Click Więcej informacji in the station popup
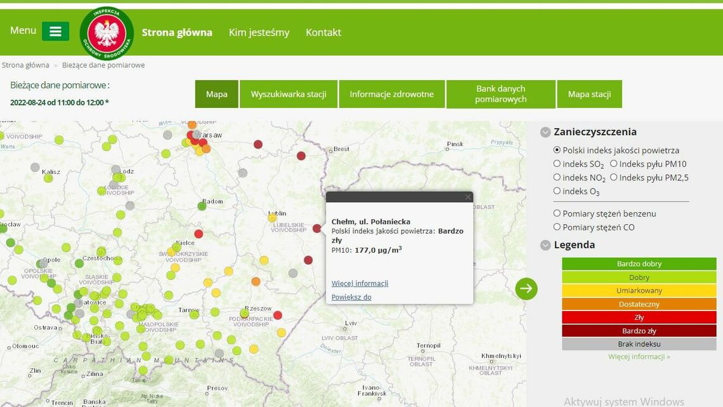Image resolution: width=723 pixels, height=407 pixels. (360, 283)
